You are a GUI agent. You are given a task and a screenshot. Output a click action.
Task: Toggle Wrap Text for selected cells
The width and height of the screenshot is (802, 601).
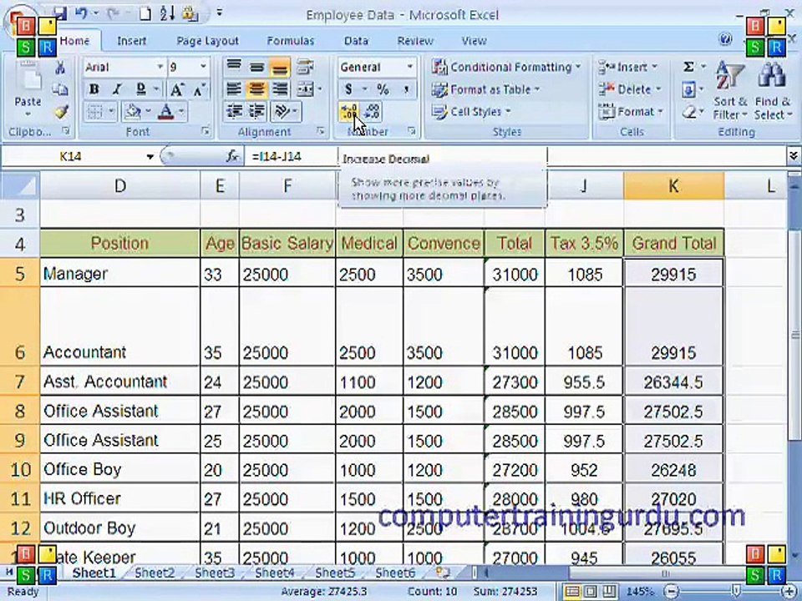click(x=306, y=67)
